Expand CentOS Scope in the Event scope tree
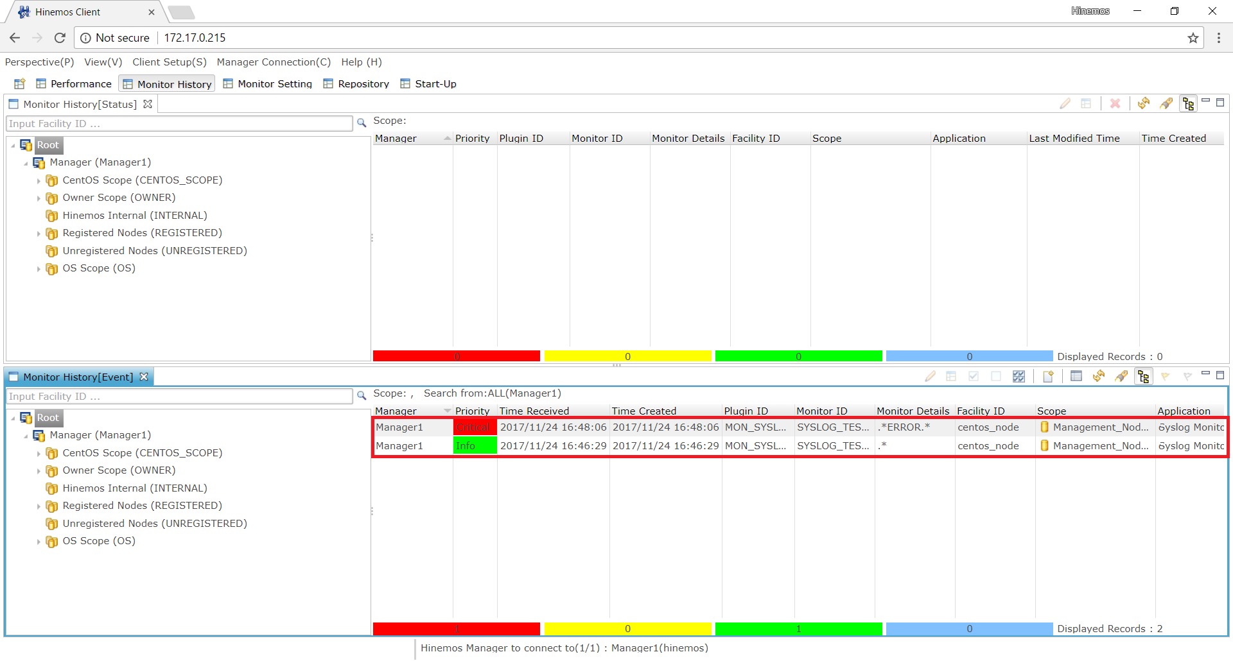The height and width of the screenshot is (661, 1233). 39,454
